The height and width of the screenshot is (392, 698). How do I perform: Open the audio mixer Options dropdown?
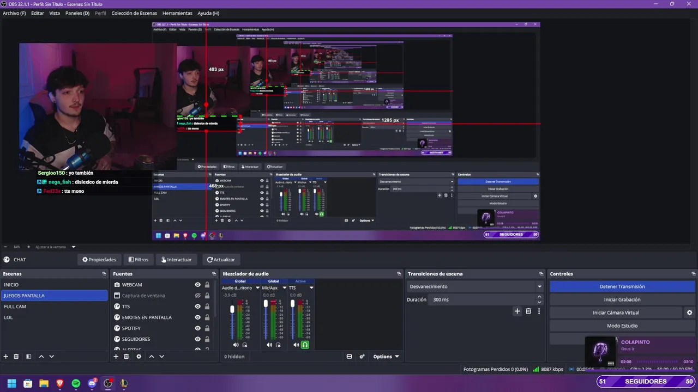(x=386, y=357)
